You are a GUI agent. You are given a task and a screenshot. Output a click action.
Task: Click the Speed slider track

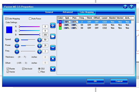click(28, 40)
